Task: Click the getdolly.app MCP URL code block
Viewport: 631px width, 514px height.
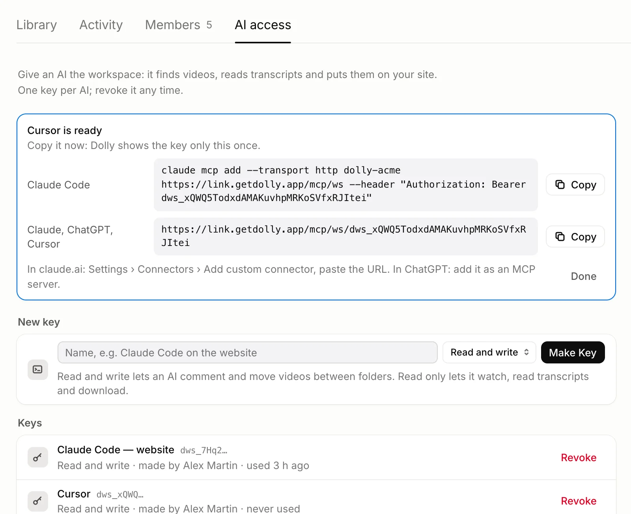Action: click(x=345, y=236)
